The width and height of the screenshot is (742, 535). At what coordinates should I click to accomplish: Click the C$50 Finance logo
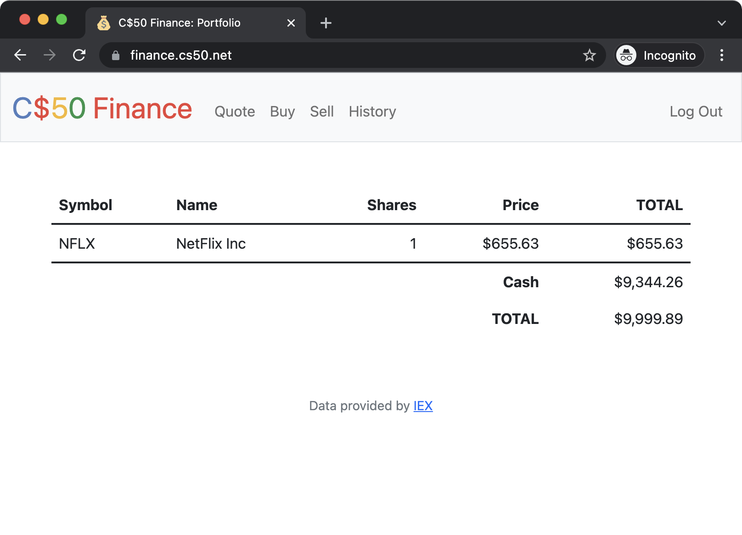(x=102, y=109)
